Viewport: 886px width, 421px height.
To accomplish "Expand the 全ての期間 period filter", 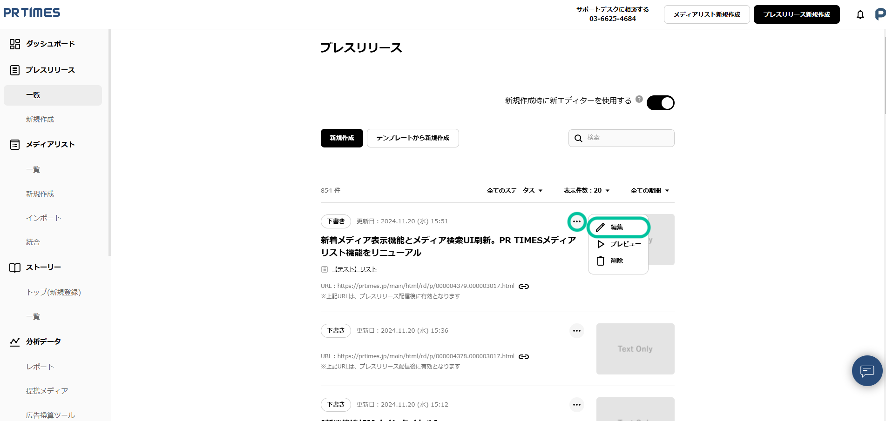I will 649,191.
